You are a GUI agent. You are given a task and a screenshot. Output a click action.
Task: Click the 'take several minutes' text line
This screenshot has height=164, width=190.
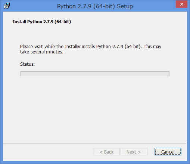tap(42, 52)
